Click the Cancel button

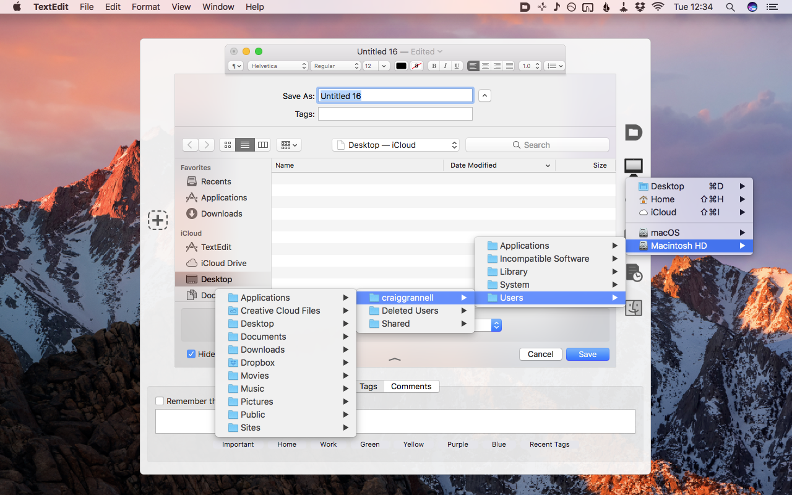(541, 354)
